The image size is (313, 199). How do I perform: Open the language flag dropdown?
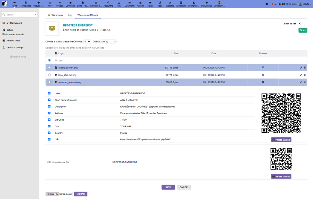274,4
